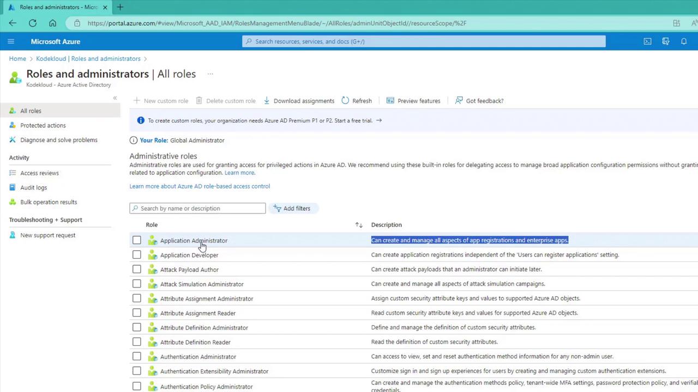Image resolution: width=698 pixels, height=392 pixels.
Task: Click the browser address bar URL
Action: pyautogui.click(x=277, y=23)
